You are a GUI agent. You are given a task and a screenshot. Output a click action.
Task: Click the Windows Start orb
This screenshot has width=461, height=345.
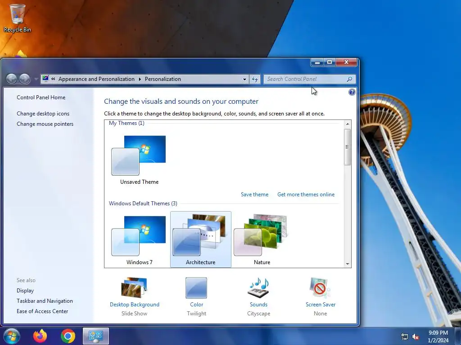(12, 336)
